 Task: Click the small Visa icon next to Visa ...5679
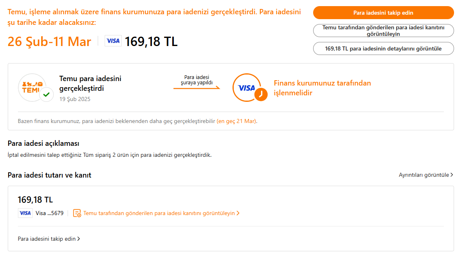point(25,213)
